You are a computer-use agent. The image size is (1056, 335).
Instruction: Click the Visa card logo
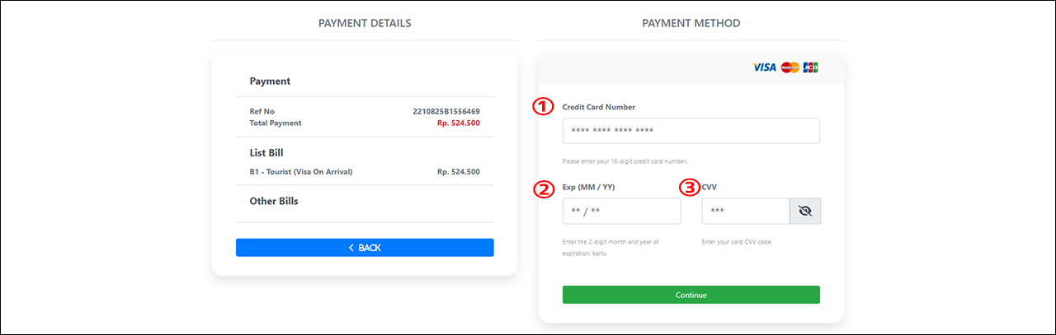pyautogui.click(x=764, y=67)
